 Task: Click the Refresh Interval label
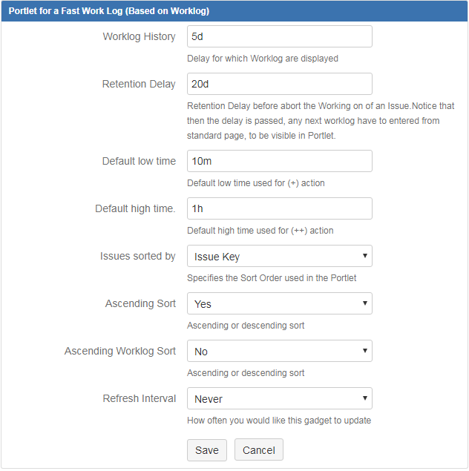(139, 398)
